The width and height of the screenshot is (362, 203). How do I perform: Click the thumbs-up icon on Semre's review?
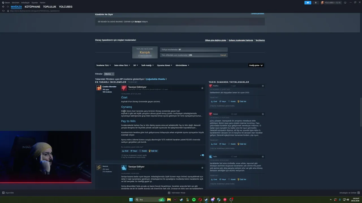(x=124, y=168)
